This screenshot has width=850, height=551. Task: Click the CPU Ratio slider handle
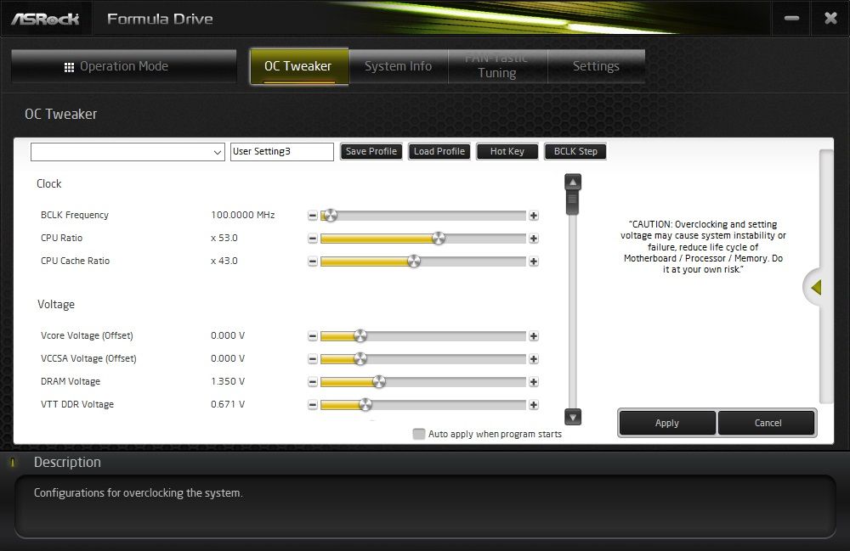point(438,239)
